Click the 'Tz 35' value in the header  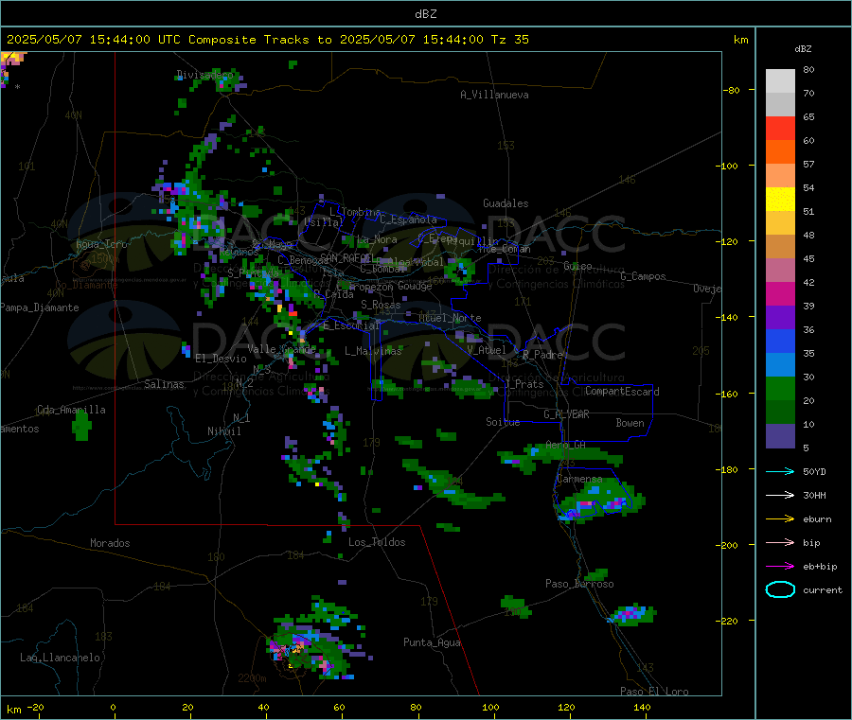[x=509, y=40]
